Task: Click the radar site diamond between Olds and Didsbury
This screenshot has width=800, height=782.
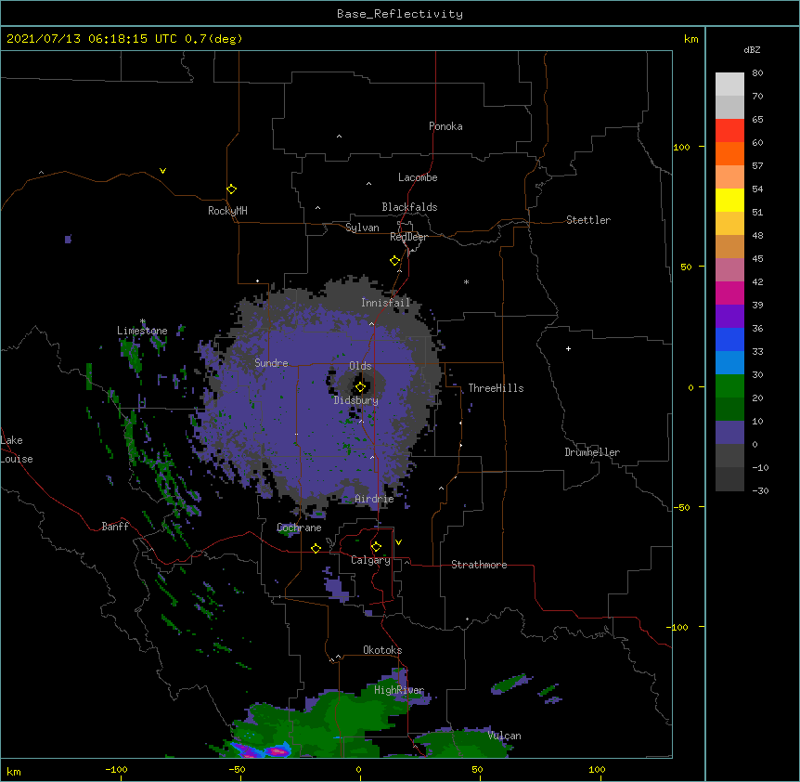Action: click(361, 387)
